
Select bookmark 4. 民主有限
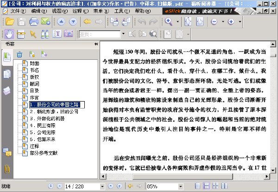tap(43, 125)
